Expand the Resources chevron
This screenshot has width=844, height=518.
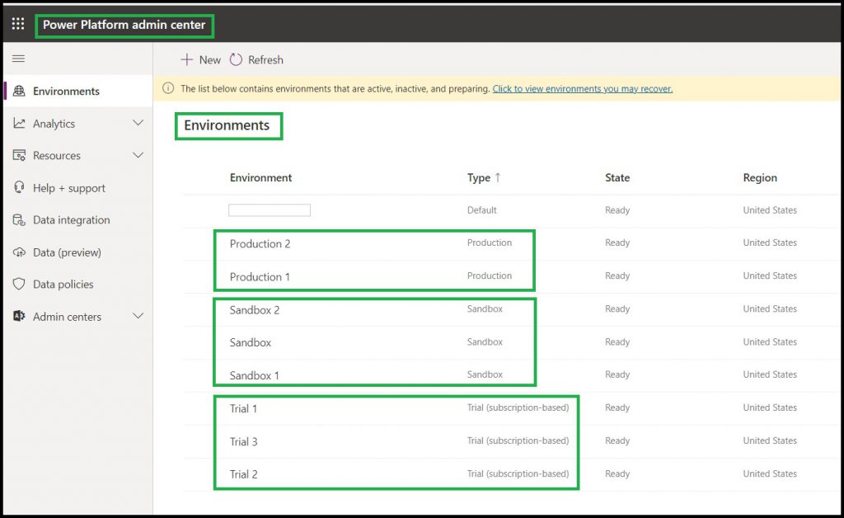(x=138, y=155)
